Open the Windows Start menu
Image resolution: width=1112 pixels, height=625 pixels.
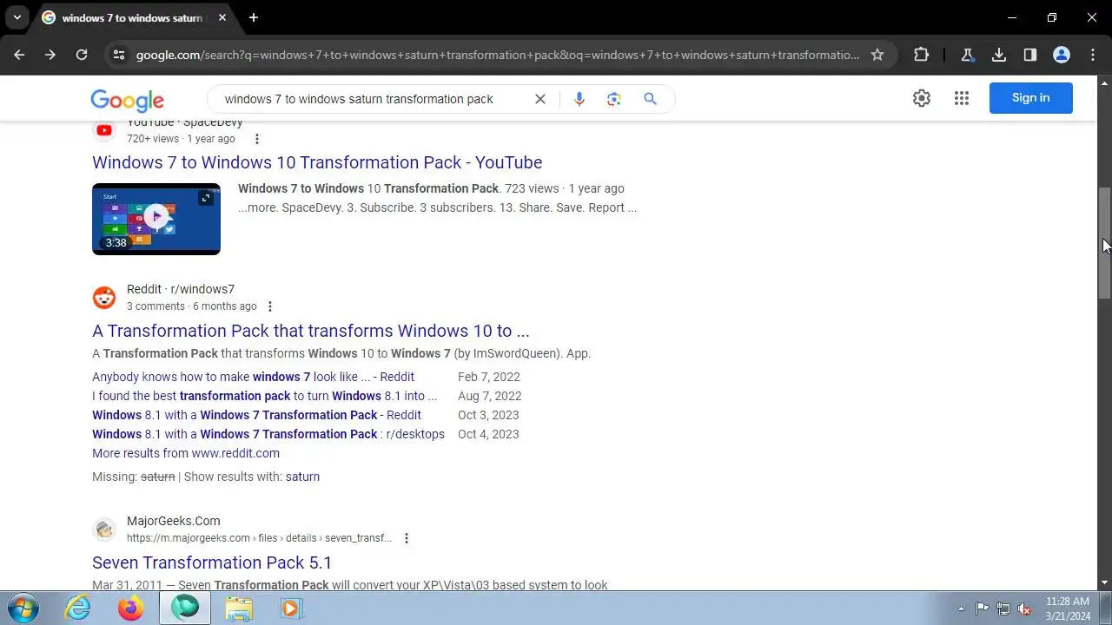(24, 609)
